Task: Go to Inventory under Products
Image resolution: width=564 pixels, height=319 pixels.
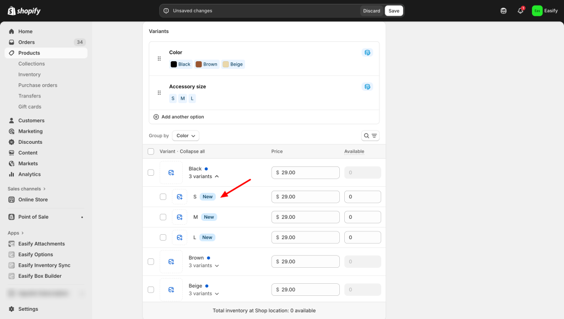Action: 29,74
